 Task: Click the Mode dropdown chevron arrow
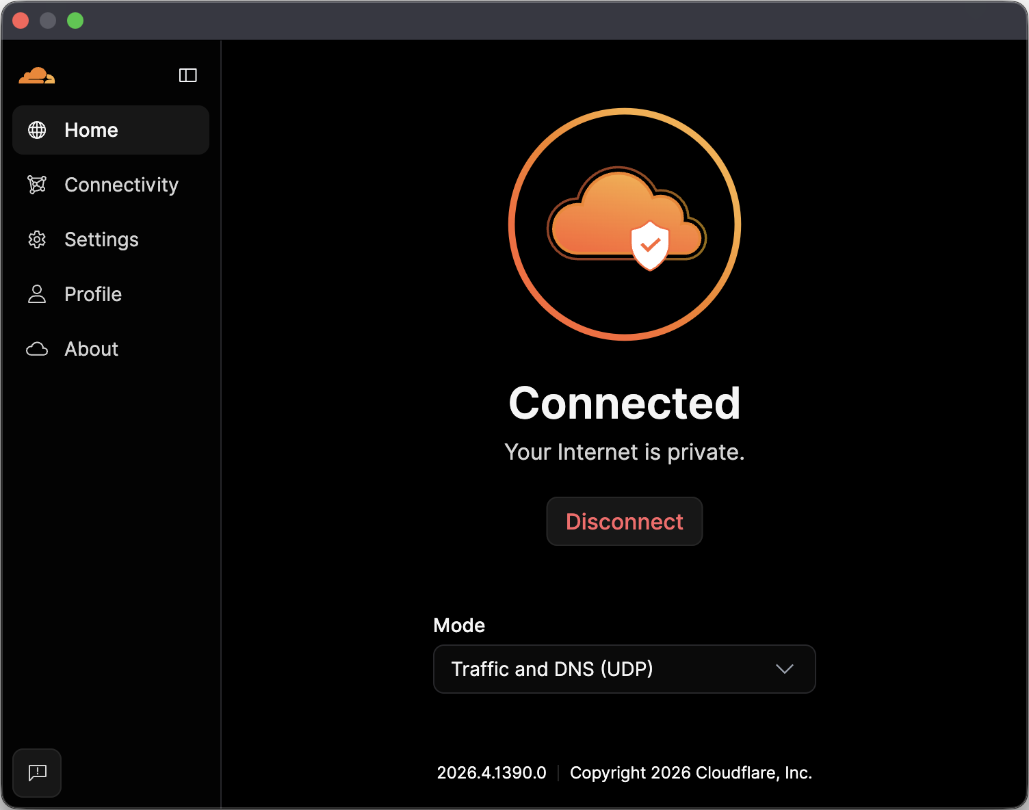[785, 669]
